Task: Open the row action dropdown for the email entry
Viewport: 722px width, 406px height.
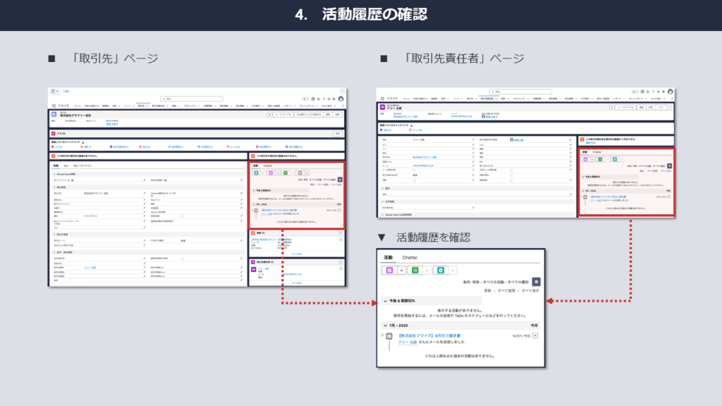Action: click(535, 336)
